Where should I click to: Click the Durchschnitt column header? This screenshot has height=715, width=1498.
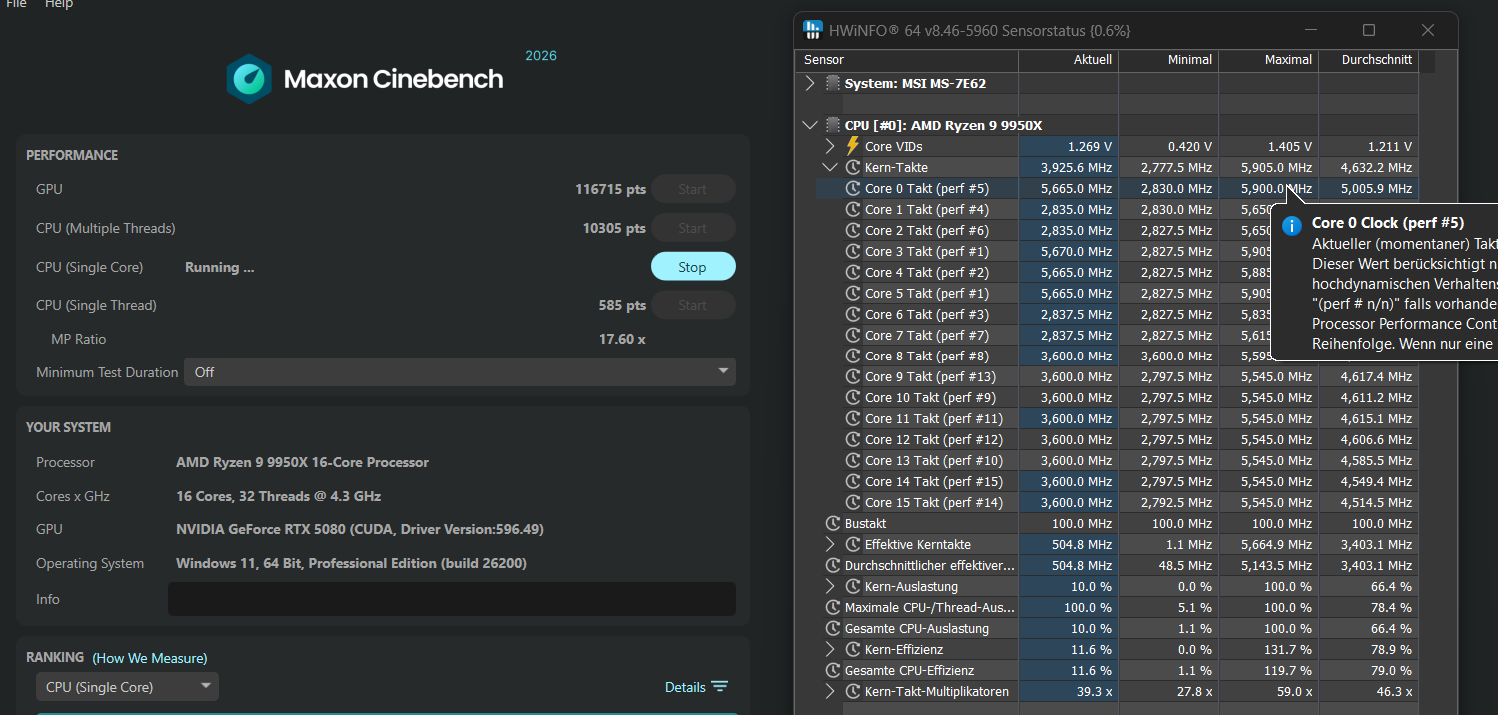pos(1368,60)
